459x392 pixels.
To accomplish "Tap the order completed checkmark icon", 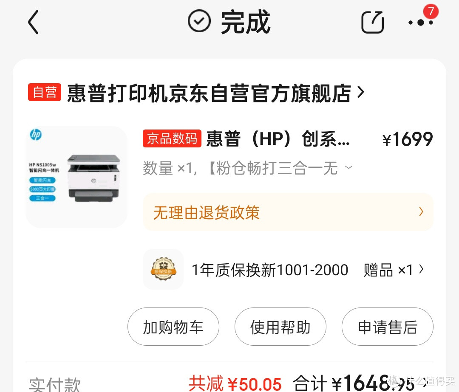I will [199, 21].
